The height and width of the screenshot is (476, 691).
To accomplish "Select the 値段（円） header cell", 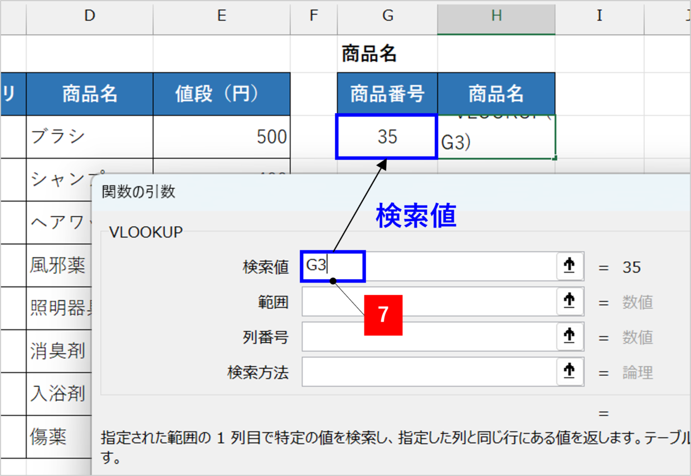I will point(221,94).
